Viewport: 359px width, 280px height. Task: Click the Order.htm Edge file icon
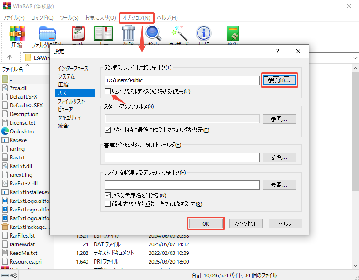coord(5,131)
